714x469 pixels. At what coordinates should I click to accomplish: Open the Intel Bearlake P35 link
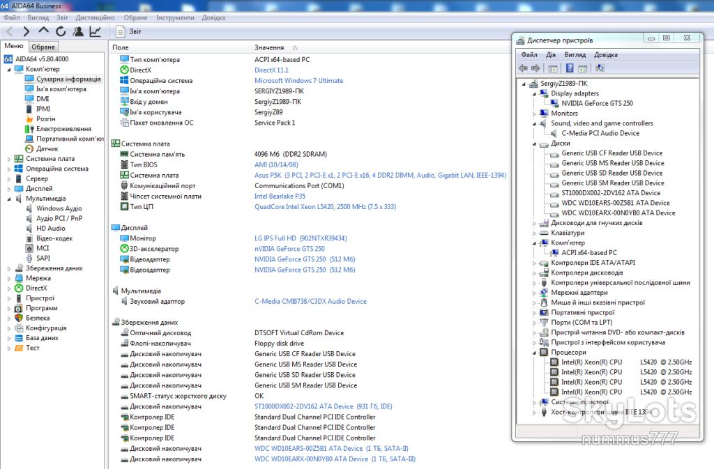click(x=280, y=196)
